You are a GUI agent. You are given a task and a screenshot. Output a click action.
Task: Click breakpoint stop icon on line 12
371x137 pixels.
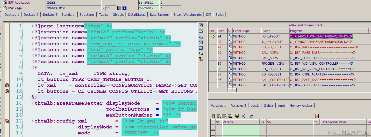tap(7, 91)
